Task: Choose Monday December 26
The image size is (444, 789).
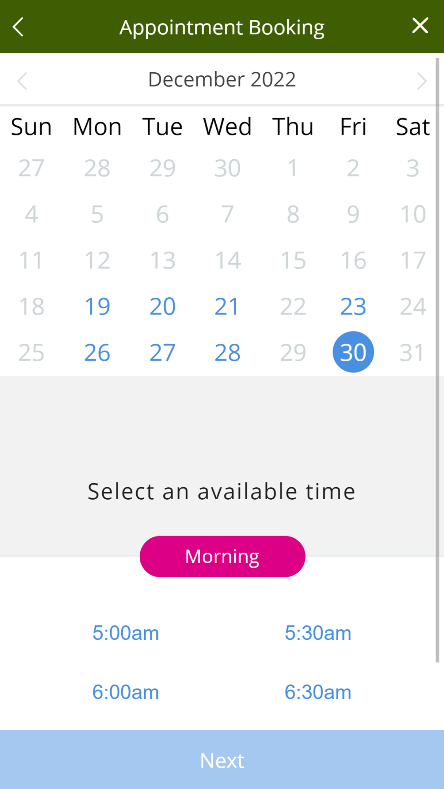Action: click(97, 352)
